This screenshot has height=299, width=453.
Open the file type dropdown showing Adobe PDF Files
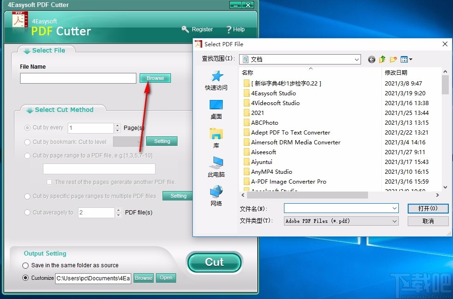[395, 221]
